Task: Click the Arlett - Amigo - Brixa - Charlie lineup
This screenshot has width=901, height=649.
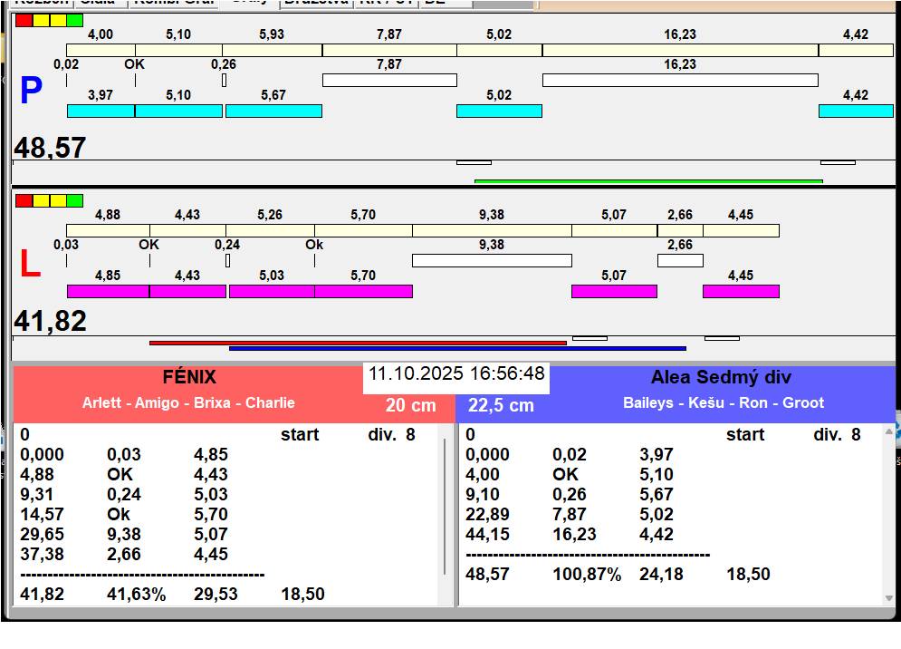Action: pos(188,402)
